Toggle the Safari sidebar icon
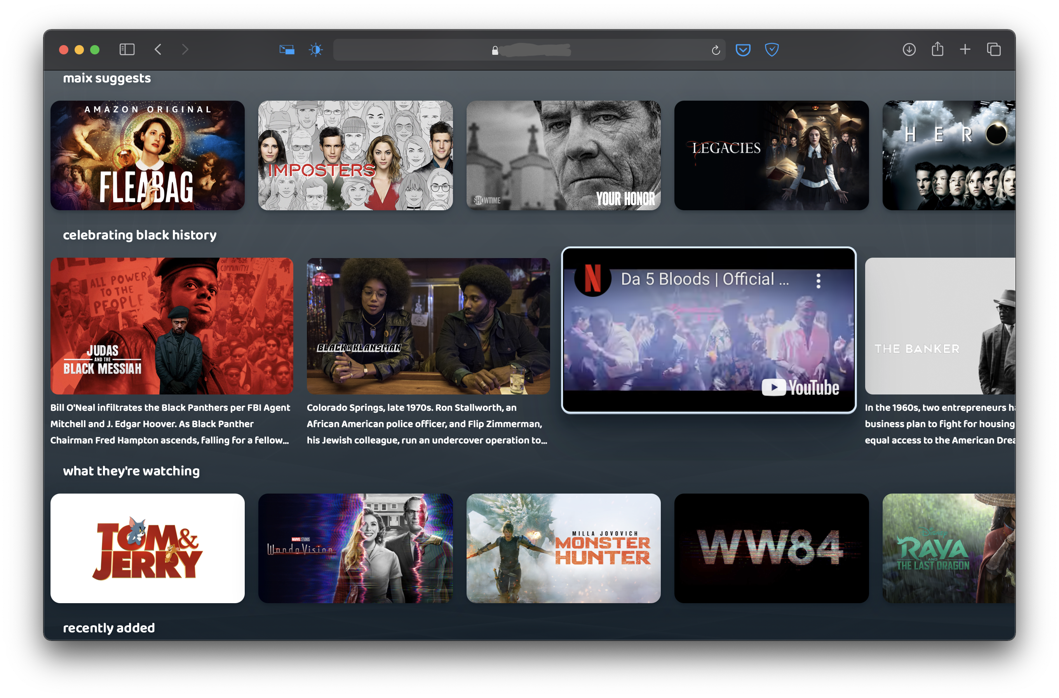 point(127,49)
